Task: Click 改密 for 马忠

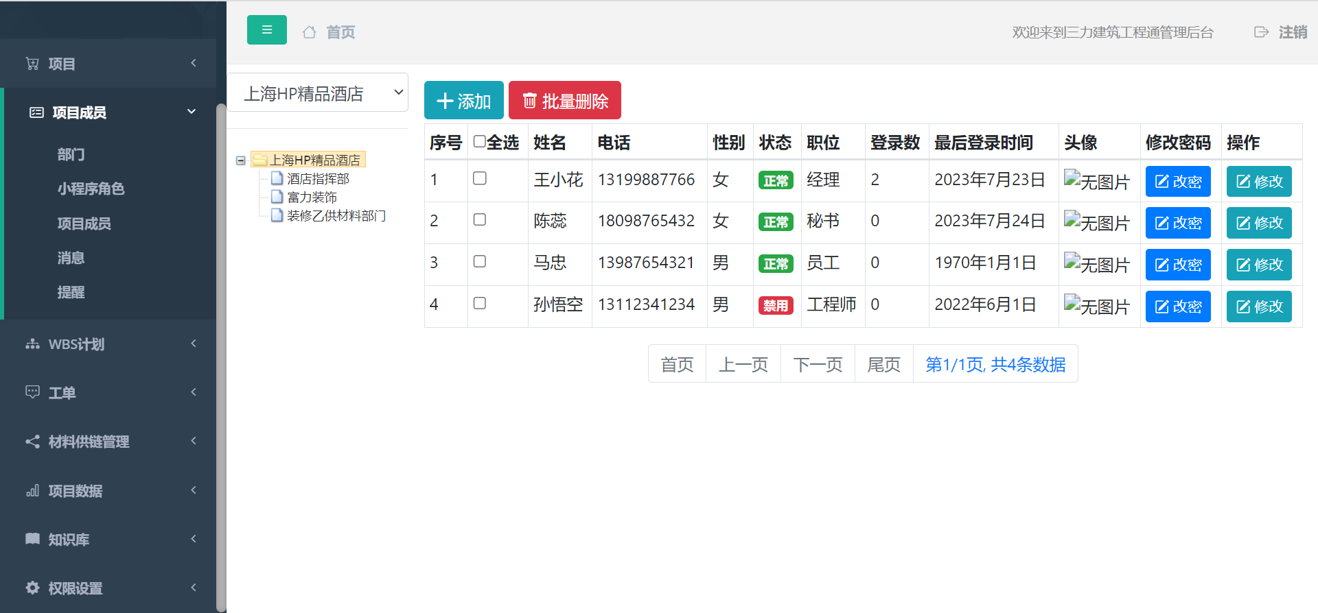Action: point(1178,265)
